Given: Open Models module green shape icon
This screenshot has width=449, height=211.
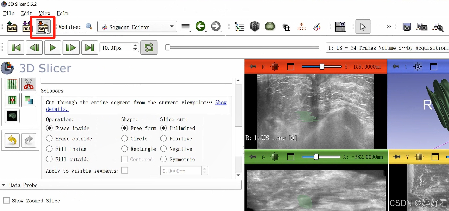Looking at the screenshot, I should pyautogui.click(x=270, y=26).
